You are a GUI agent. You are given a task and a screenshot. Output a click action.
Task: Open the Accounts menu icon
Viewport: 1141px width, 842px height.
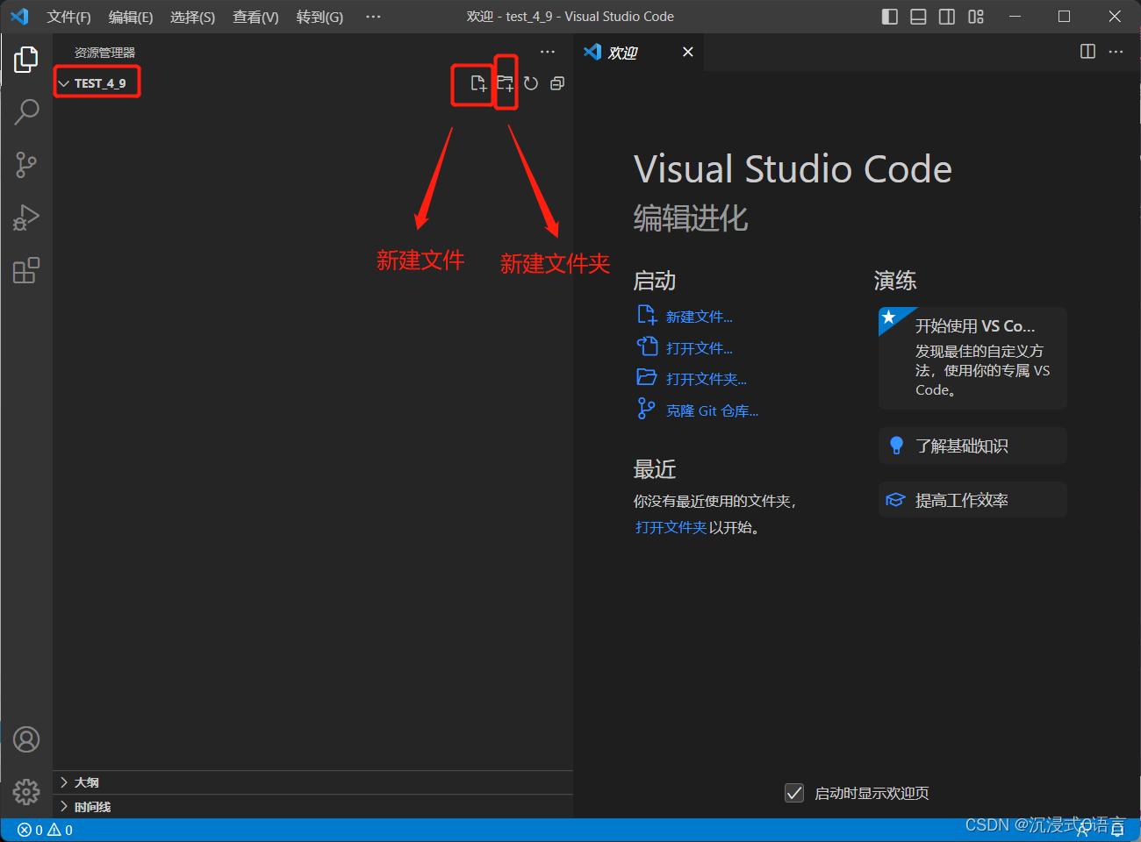tap(26, 739)
